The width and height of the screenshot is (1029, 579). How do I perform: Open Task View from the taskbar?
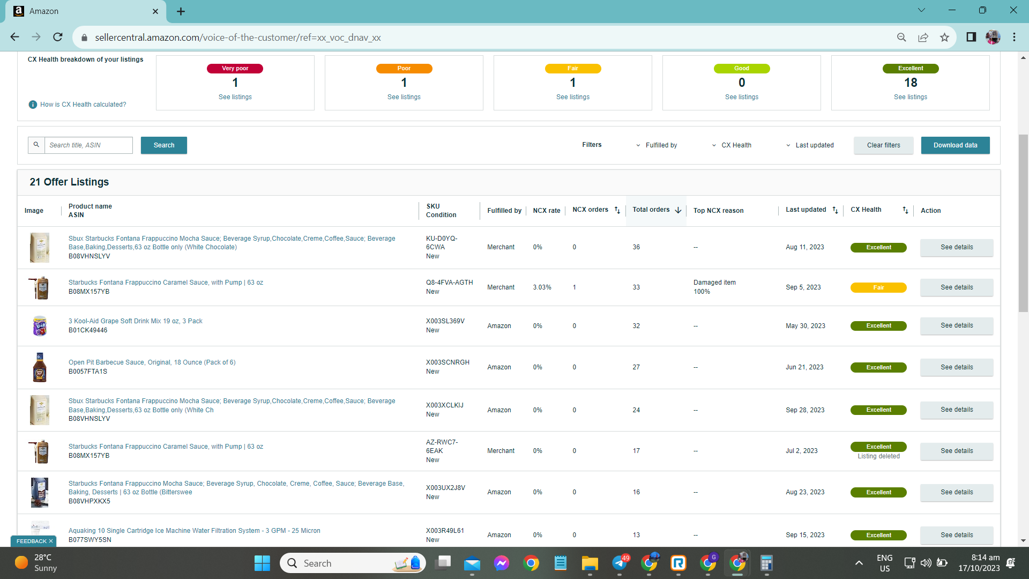pyautogui.click(x=443, y=563)
